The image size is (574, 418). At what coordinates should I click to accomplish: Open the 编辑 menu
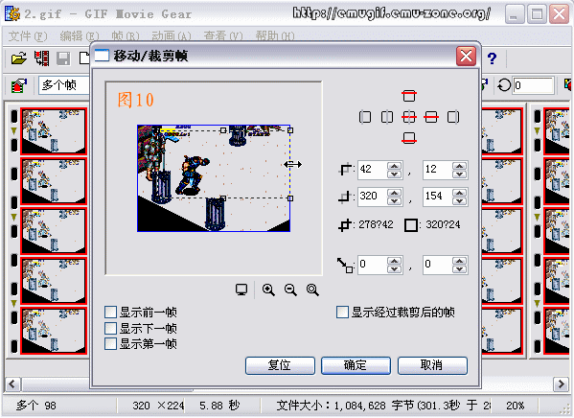[x=80, y=35]
